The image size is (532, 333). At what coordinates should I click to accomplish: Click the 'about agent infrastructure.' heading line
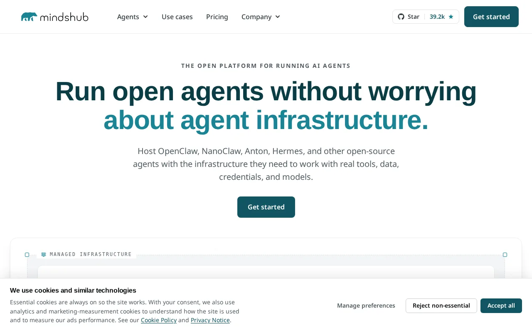pyautogui.click(x=266, y=120)
